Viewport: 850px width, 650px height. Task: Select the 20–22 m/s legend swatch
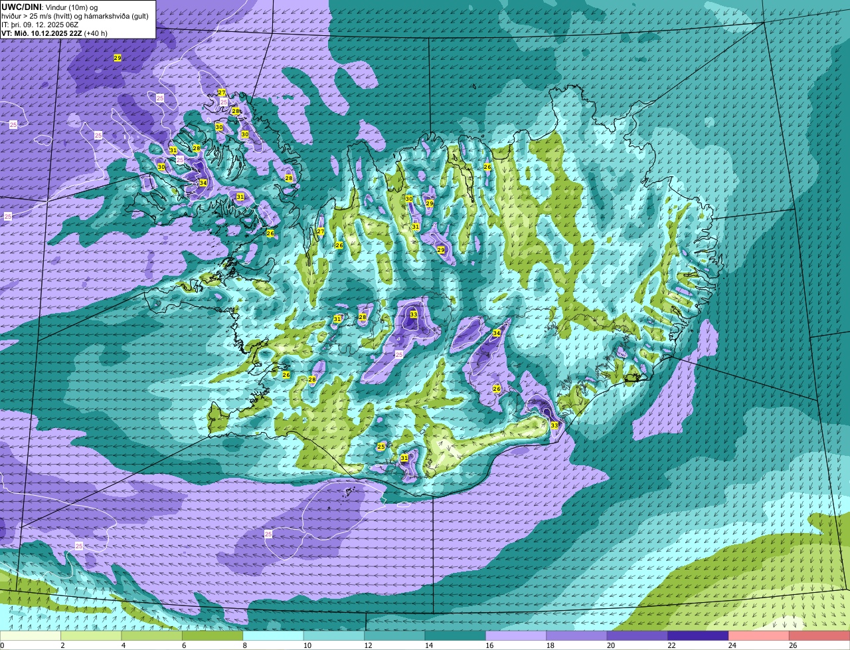(x=637, y=636)
